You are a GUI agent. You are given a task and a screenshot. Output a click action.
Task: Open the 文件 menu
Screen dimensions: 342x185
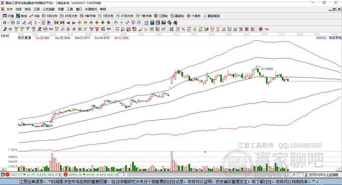click(9, 9)
